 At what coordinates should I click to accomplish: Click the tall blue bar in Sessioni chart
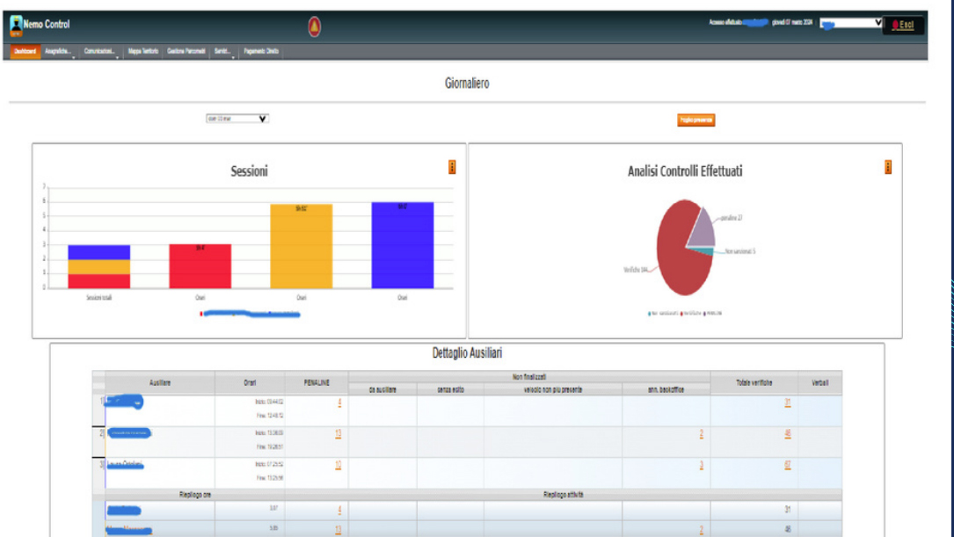point(403,245)
